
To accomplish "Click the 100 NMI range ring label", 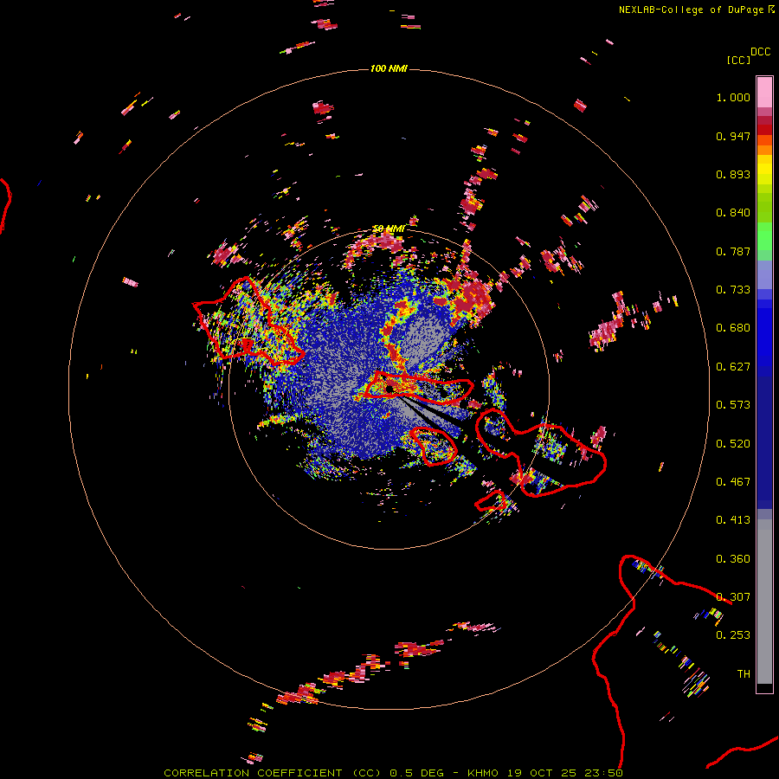I will (389, 68).
